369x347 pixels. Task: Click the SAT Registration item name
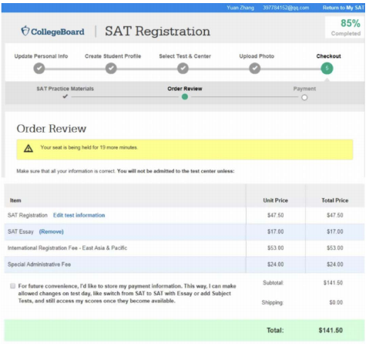pyautogui.click(x=28, y=215)
